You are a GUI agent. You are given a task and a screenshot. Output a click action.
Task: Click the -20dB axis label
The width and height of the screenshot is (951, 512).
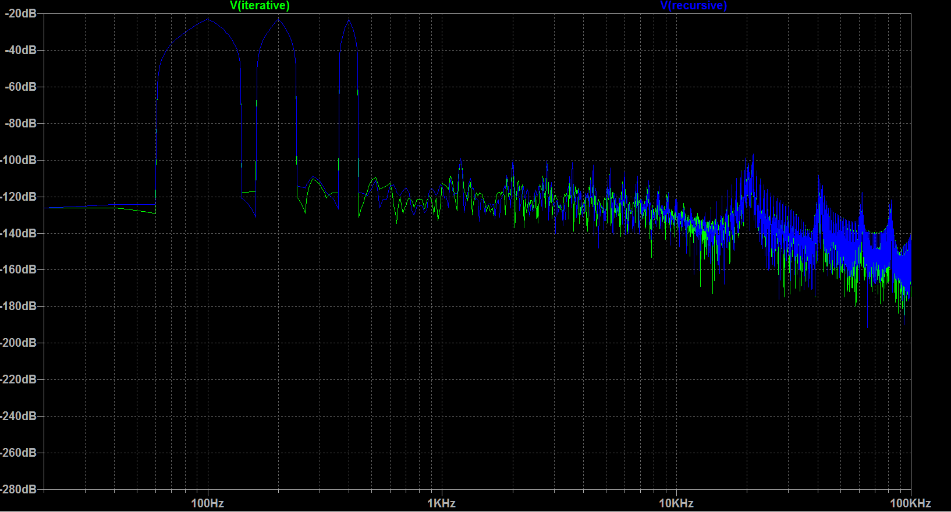click(20, 13)
